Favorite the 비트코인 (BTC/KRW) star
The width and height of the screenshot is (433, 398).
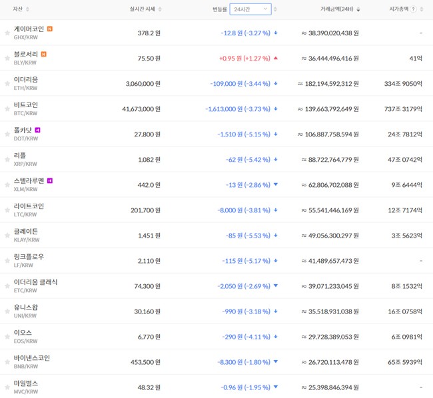(7, 109)
